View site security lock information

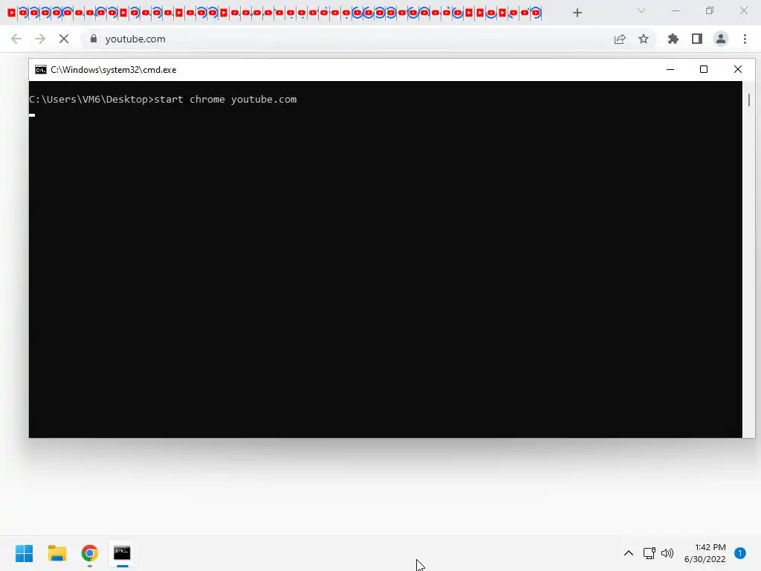(x=94, y=39)
